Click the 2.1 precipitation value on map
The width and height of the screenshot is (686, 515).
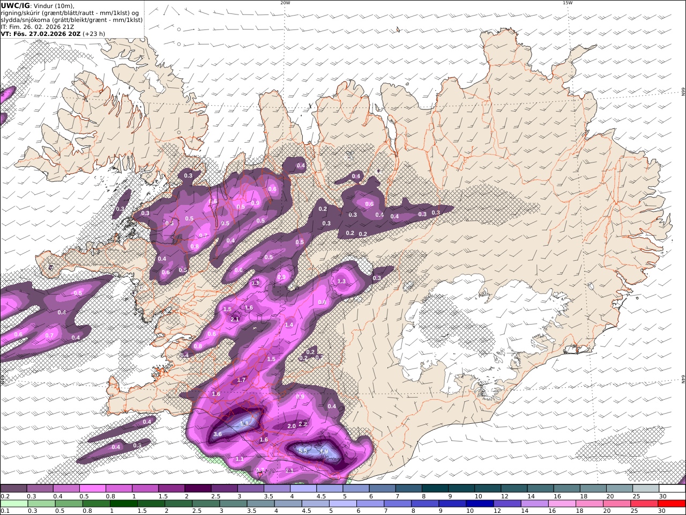235,319
